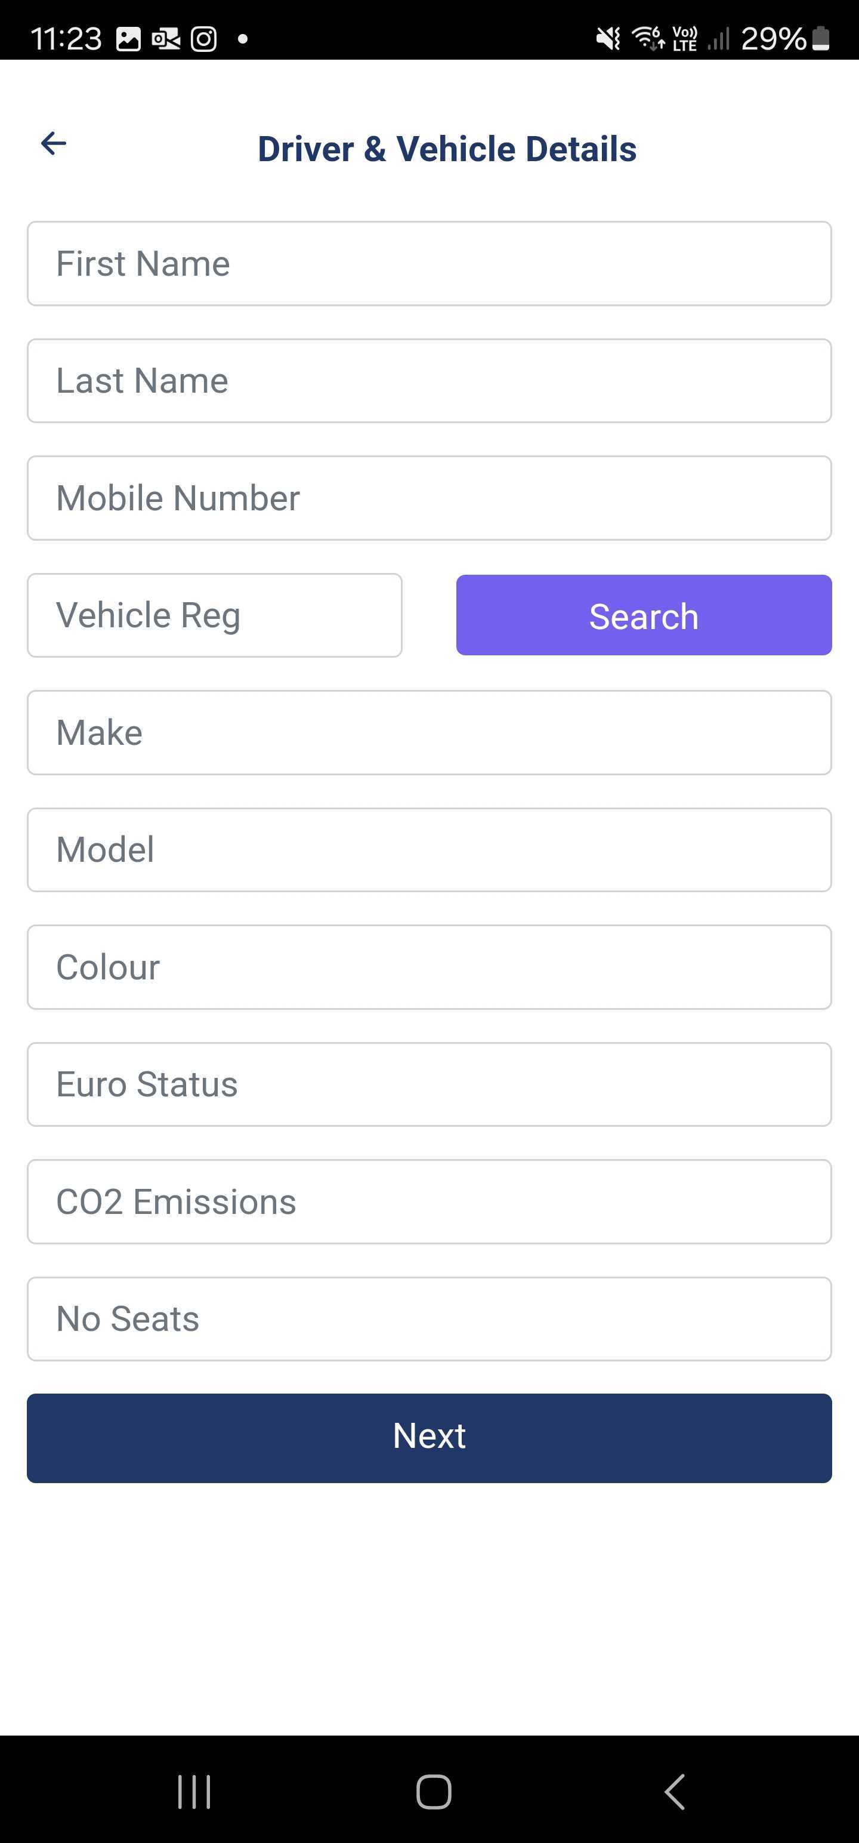The image size is (859, 1843).
Task: Tap the muted sound status icon
Action: [x=608, y=39]
